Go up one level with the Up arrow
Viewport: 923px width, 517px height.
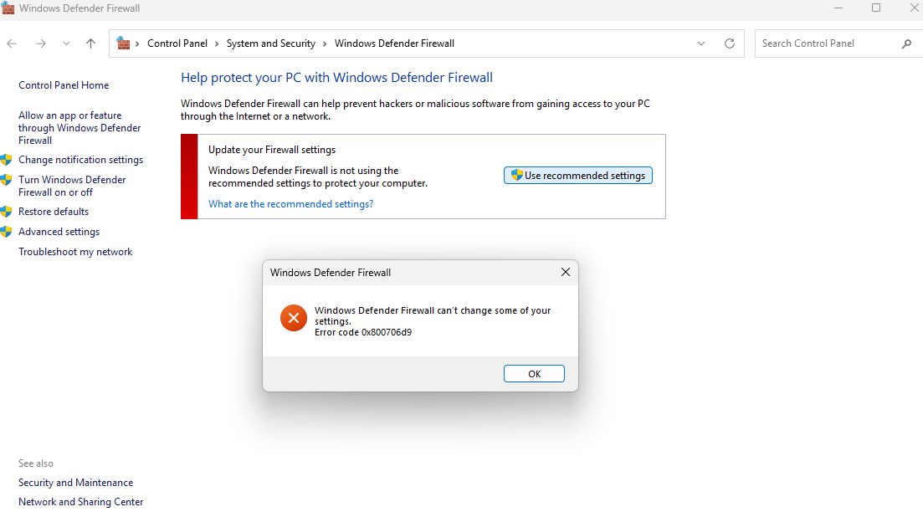(x=90, y=44)
